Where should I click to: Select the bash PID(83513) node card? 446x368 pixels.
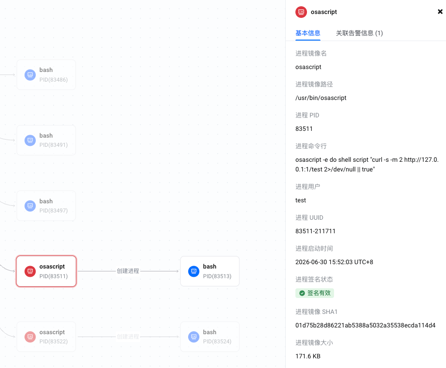point(210,271)
